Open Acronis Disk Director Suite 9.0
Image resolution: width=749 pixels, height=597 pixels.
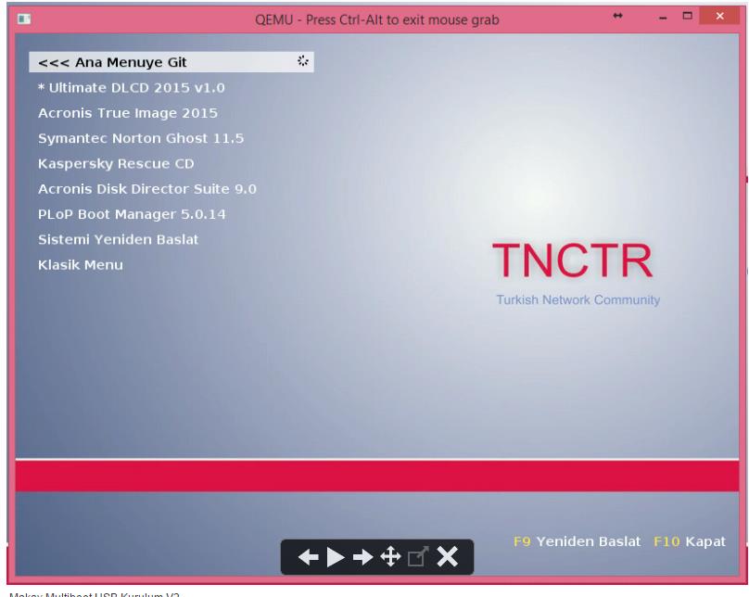click(x=147, y=189)
